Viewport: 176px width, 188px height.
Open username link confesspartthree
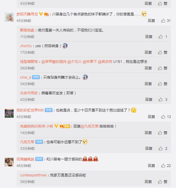(33, 175)
